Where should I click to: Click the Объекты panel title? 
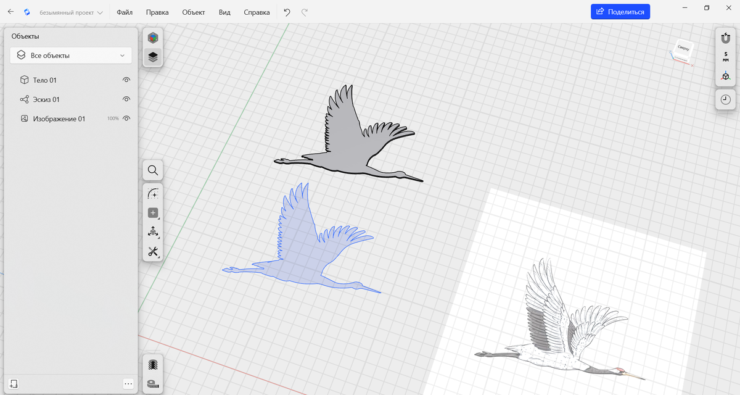point(25,36)
